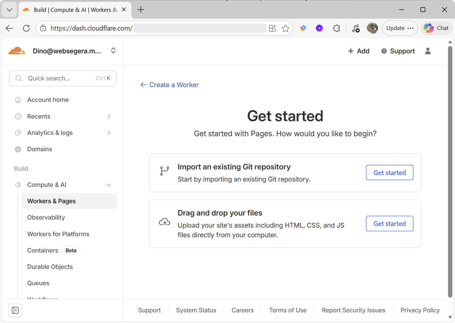Screen dimensions: 455x323
Task: Expand the account name chevron
Action: click(113, 50)
